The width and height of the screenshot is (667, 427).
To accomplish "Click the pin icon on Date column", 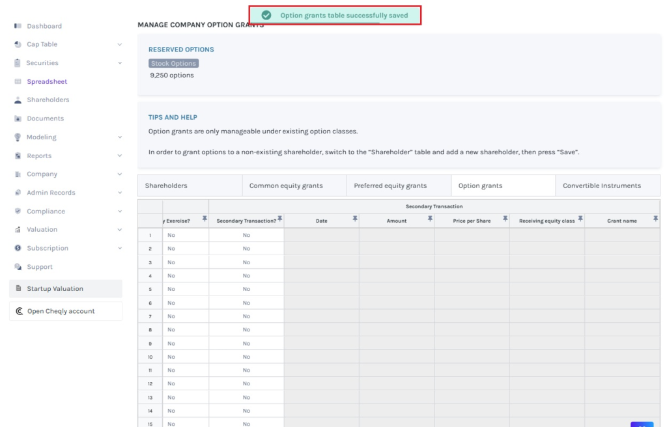I will [355, 219].
